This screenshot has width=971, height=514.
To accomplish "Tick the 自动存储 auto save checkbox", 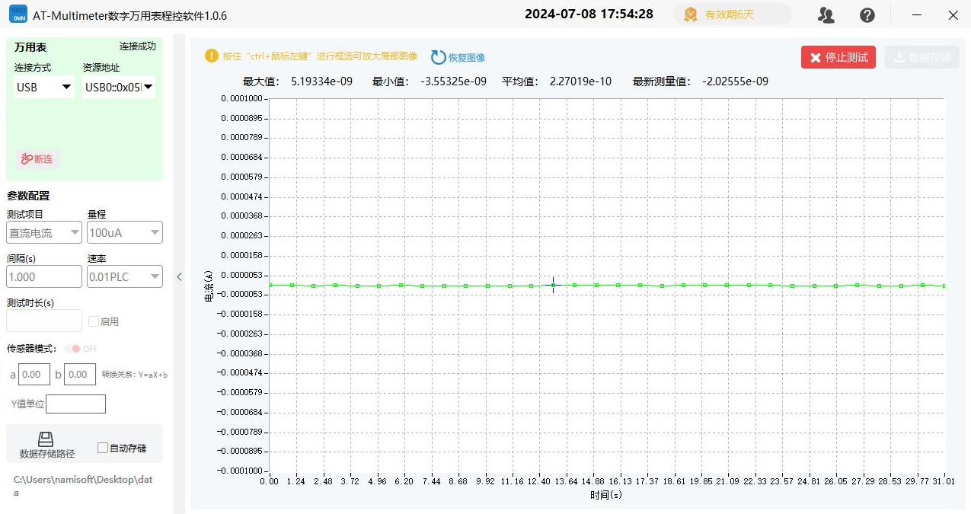I will click(x=103, y=448).
